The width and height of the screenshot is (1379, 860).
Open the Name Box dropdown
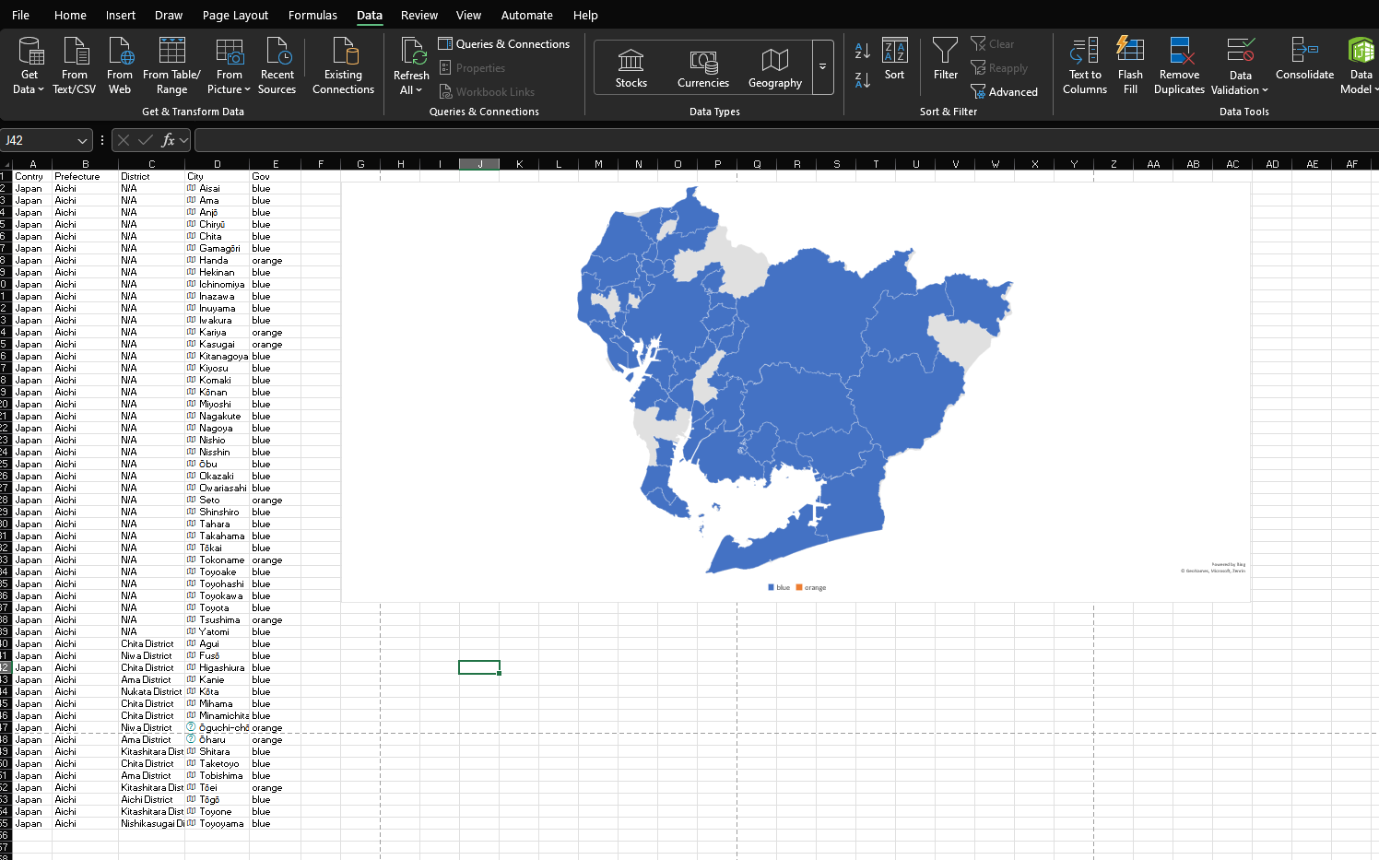82,141
